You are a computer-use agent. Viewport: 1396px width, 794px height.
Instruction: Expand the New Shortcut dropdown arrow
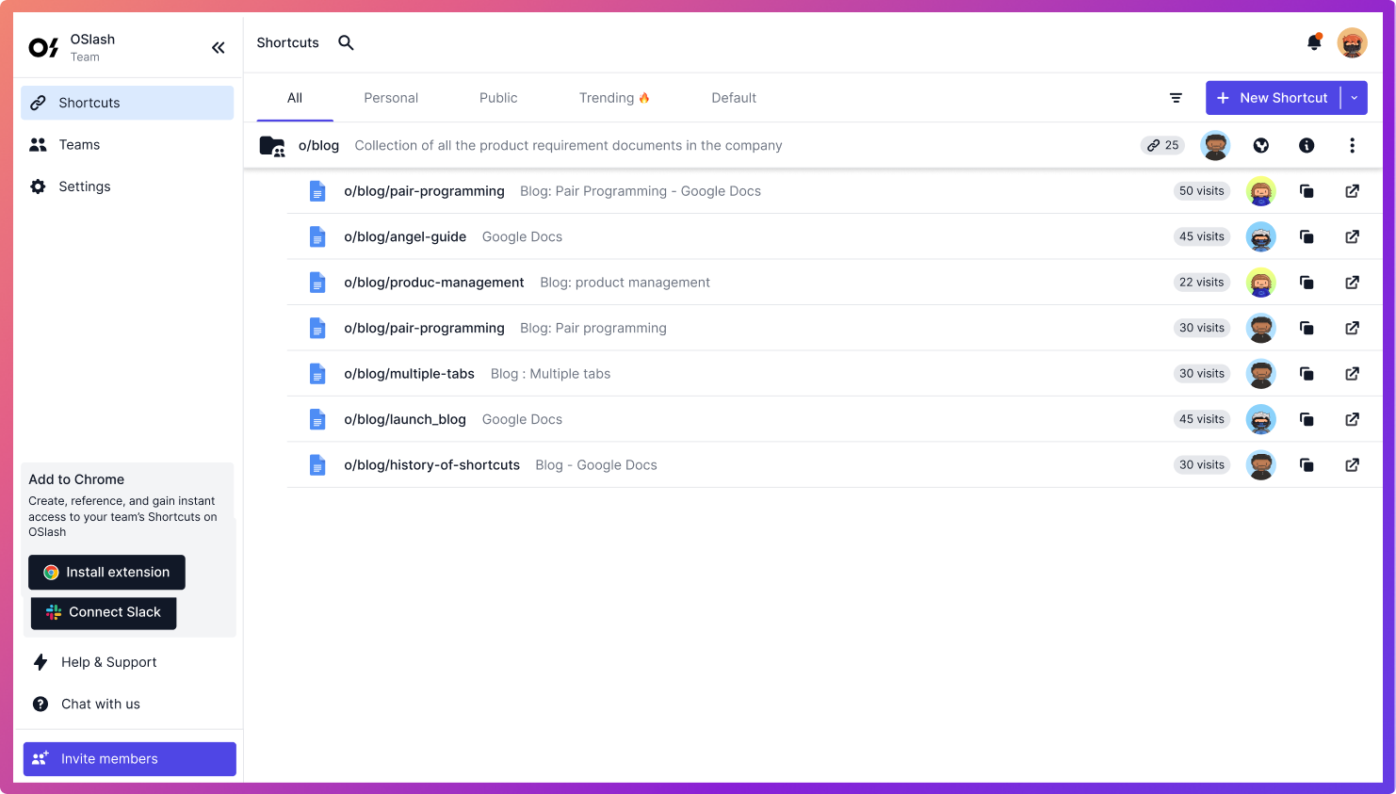coord(1355,98)
